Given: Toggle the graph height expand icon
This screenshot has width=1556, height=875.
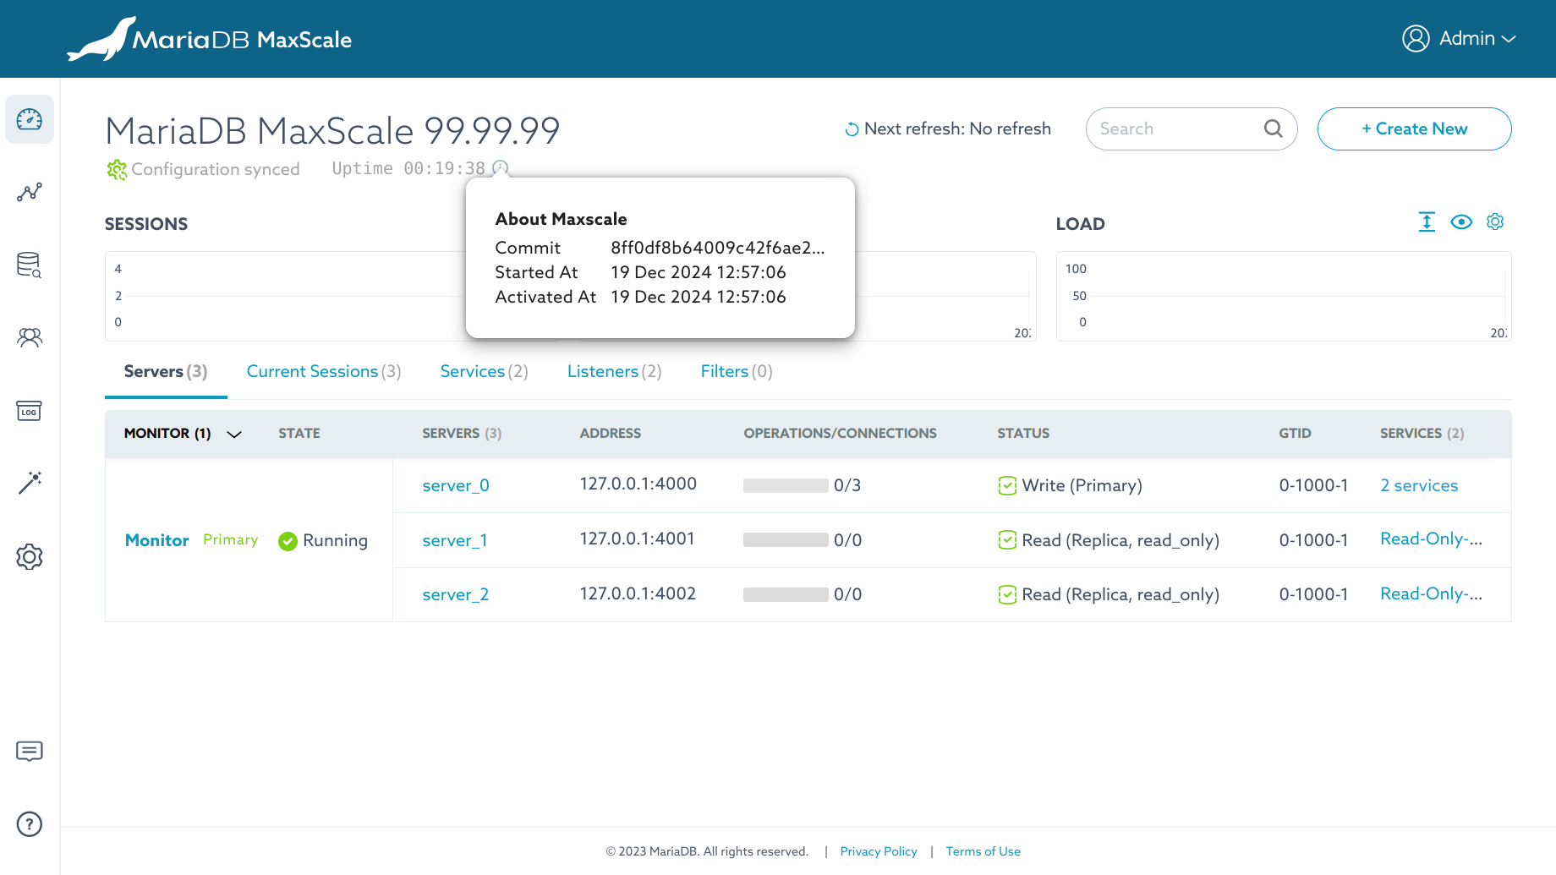Looking at the screenshot, I should pos(1427,221).
